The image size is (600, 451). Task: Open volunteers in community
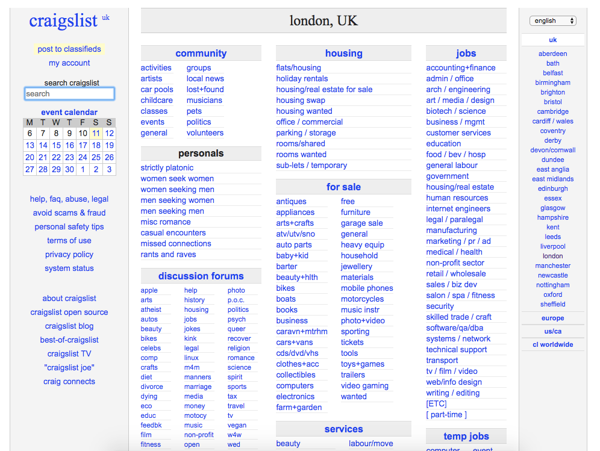tap(205, 132)
